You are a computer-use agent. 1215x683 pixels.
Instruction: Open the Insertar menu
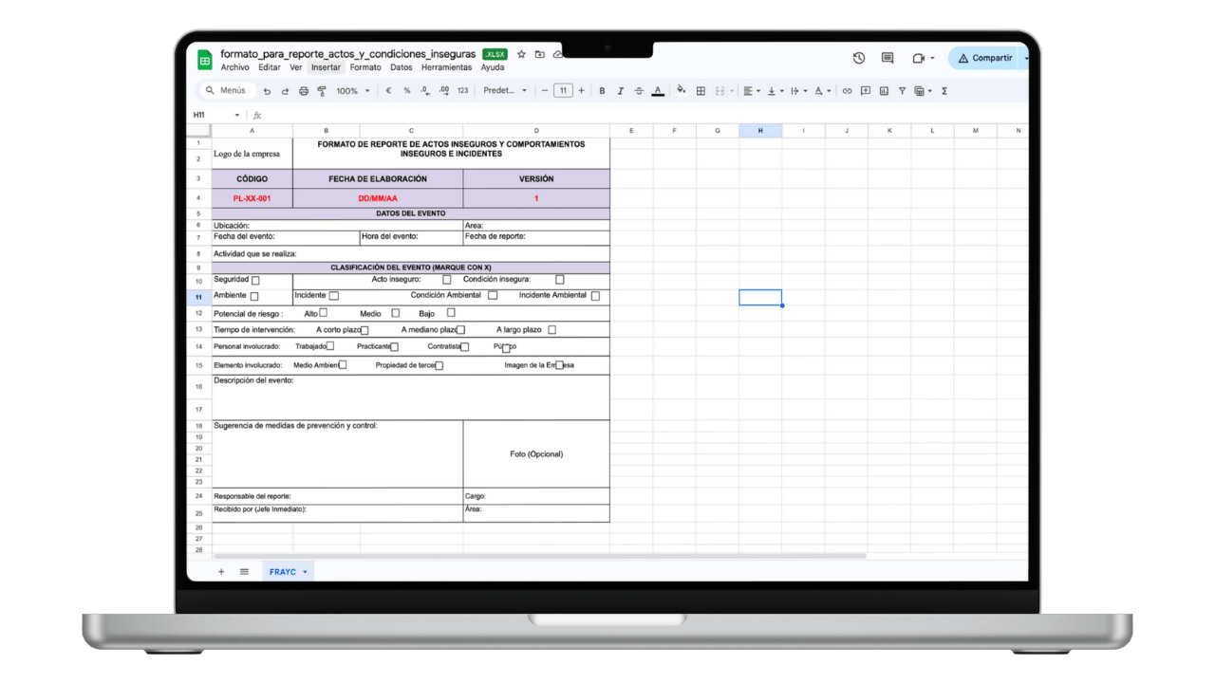(x=326, y=67)
